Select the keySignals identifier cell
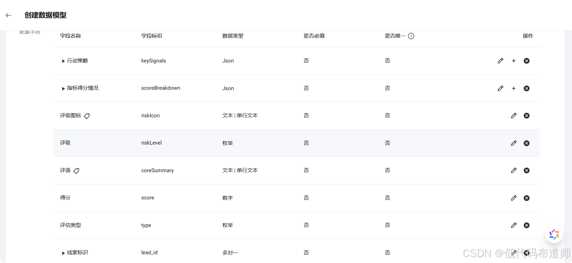The width and height of the screenshot is (572, 263). [x=154, y=61]
